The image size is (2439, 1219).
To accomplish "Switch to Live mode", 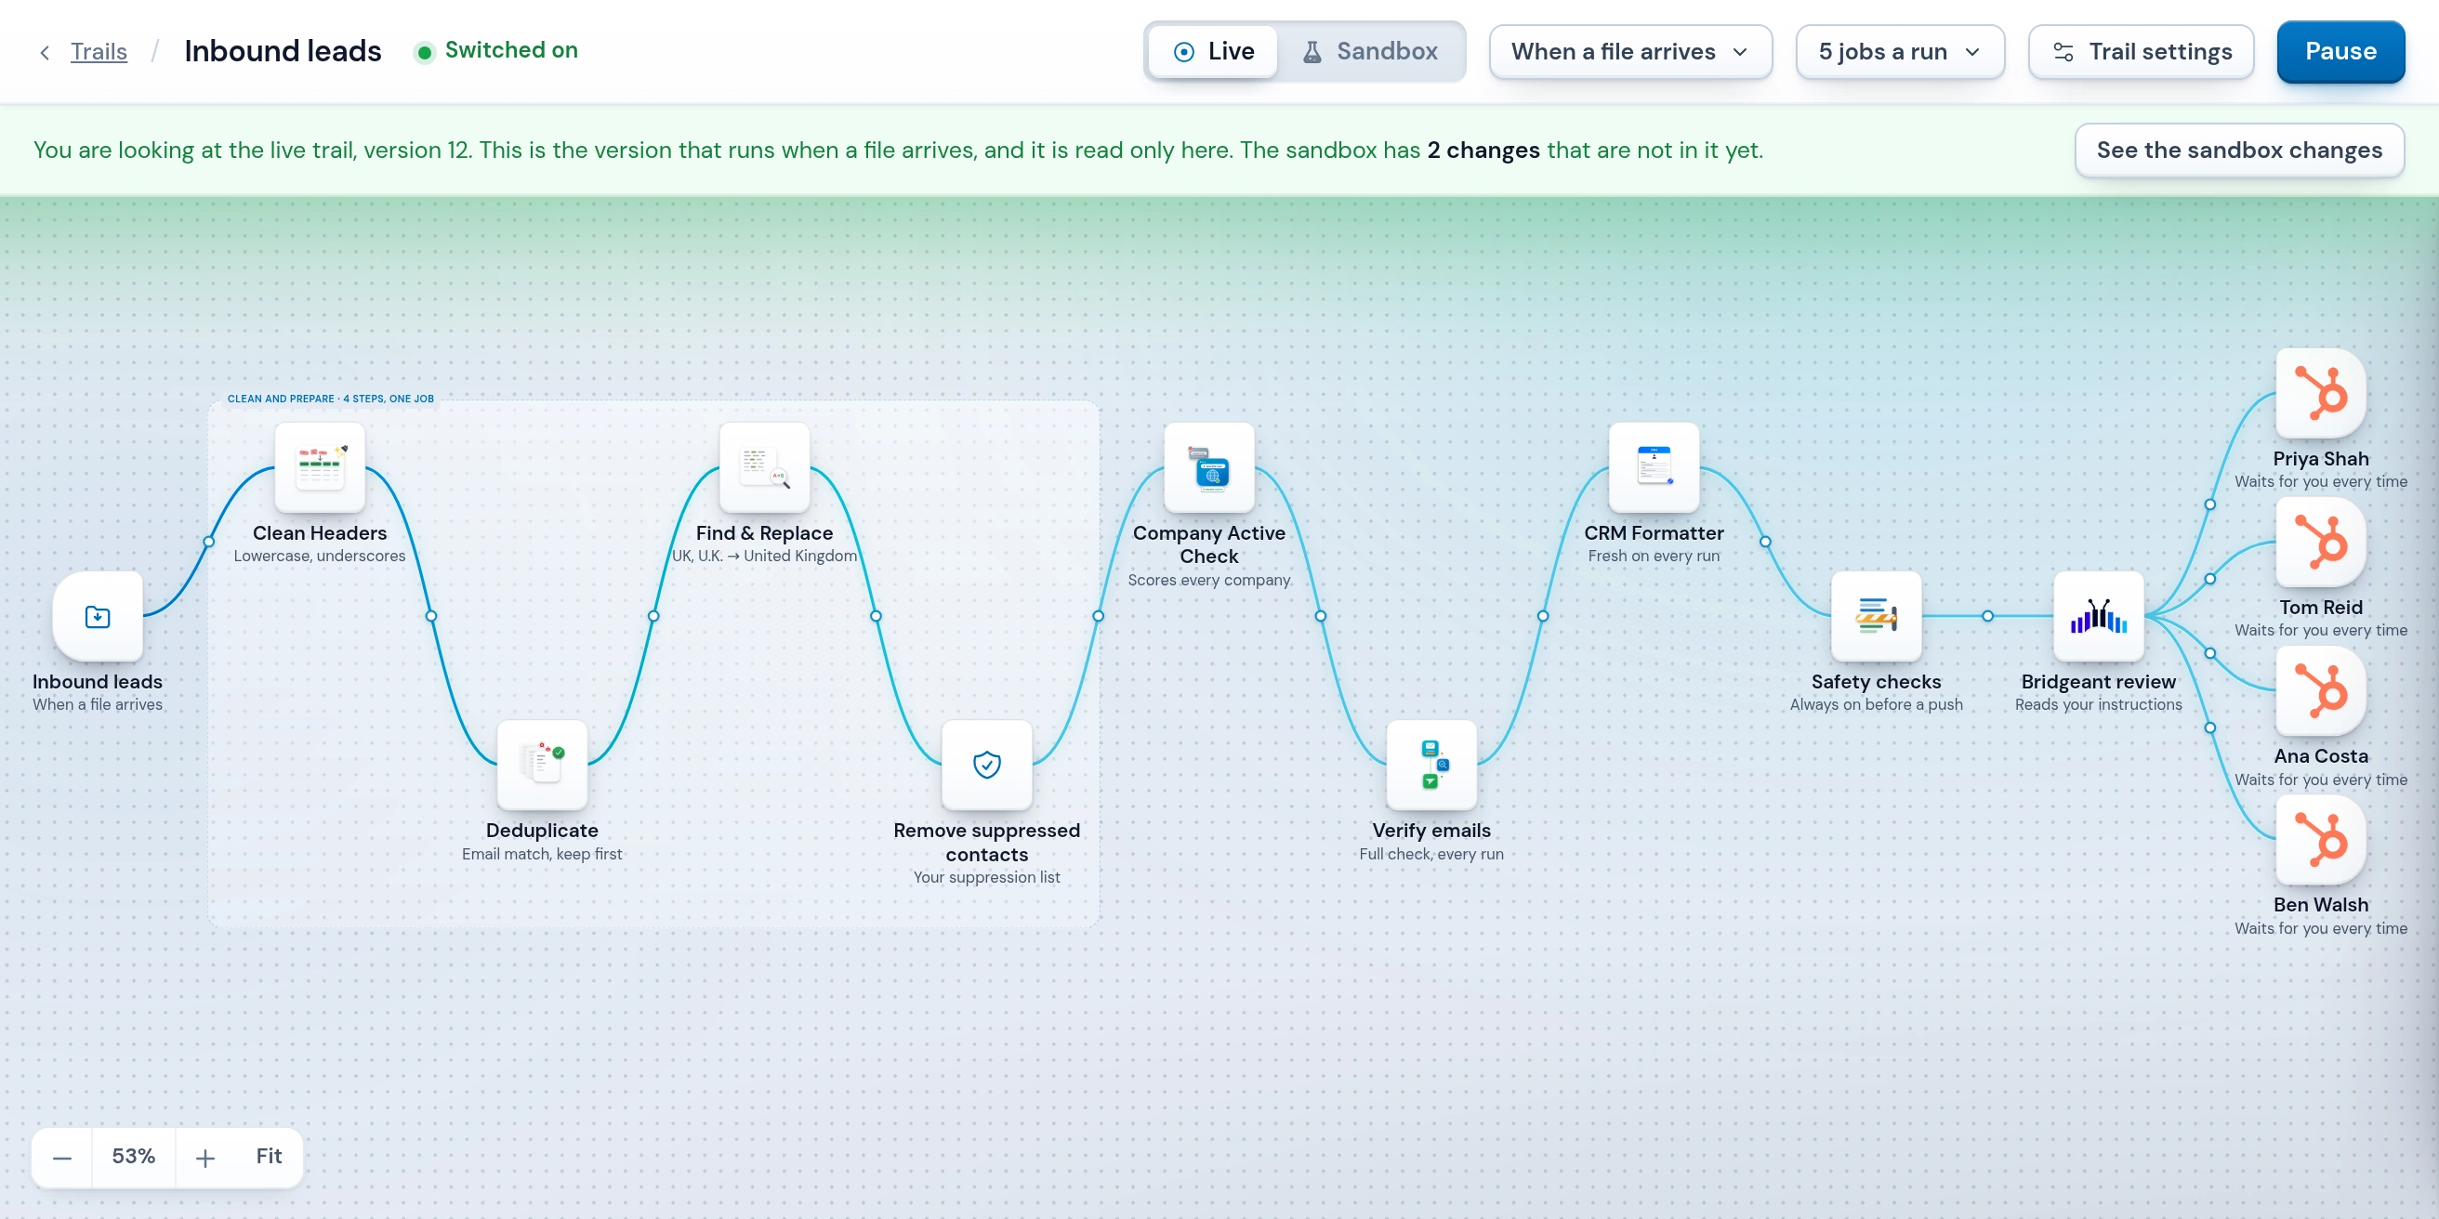I will [x=1214, y=51].
